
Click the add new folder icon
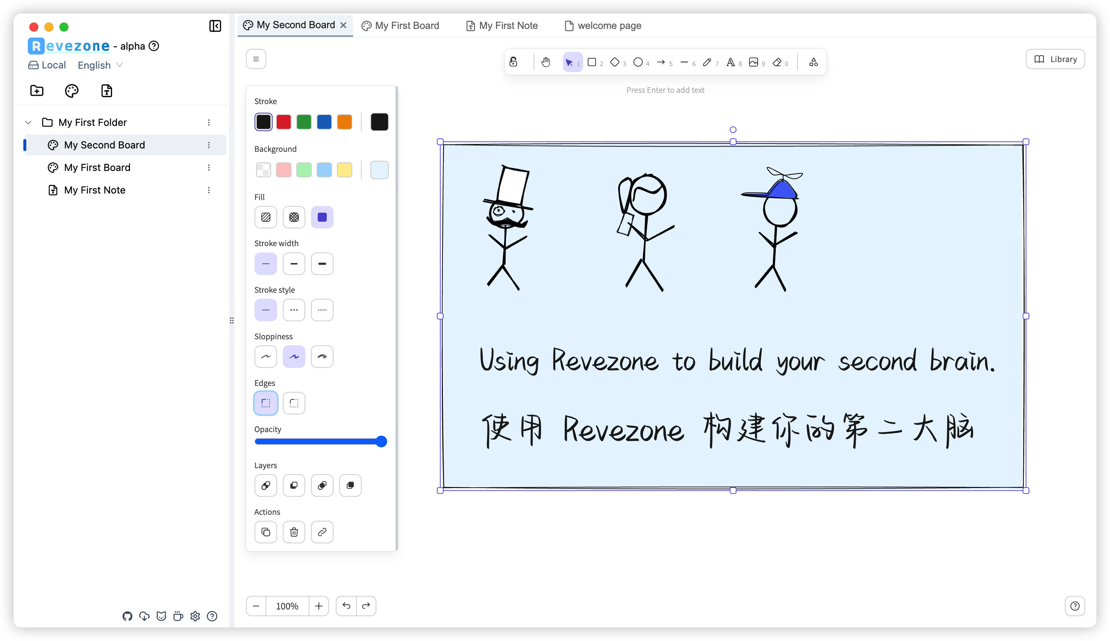[x=36, y=91]
